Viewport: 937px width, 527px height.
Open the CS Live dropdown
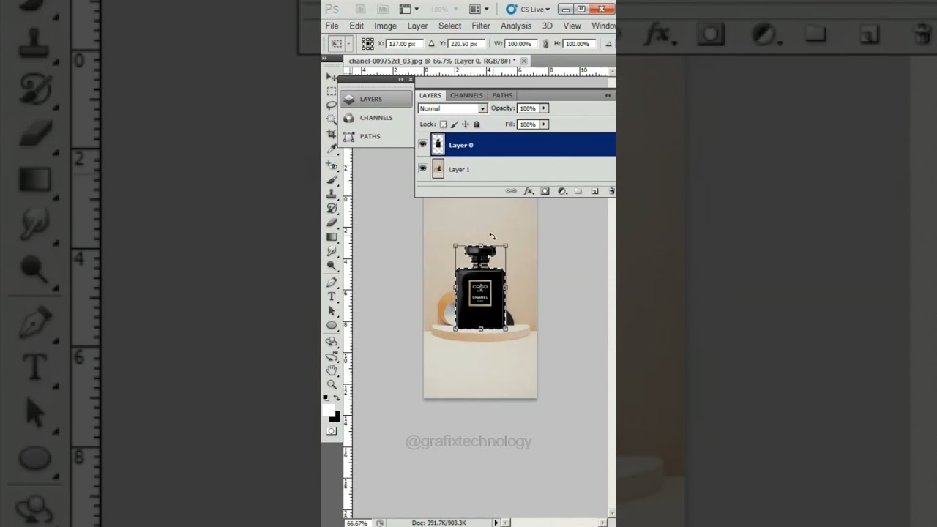(x=529, y=10)
